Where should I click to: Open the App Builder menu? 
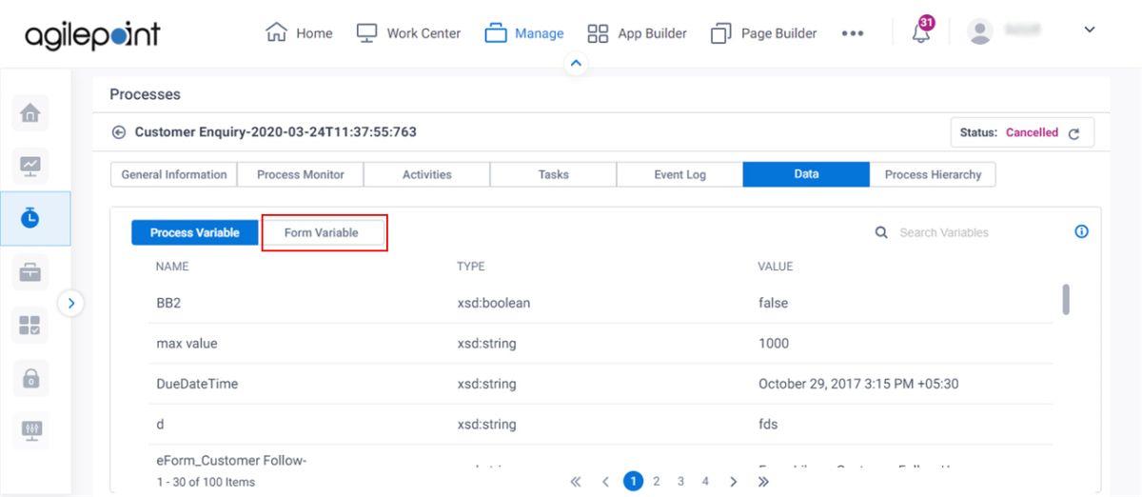[x=637, y=33]
